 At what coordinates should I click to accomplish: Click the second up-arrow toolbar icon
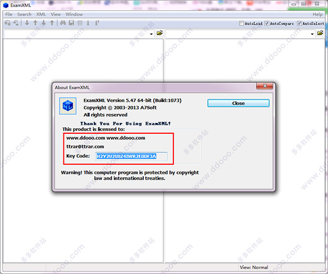[x=52, y=23]
